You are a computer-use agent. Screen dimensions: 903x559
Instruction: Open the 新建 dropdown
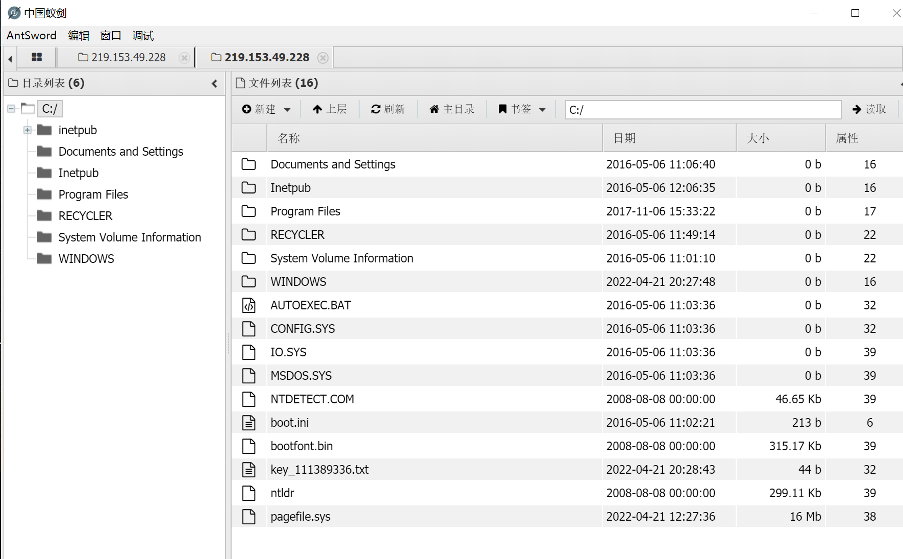(x=266, y=109)
